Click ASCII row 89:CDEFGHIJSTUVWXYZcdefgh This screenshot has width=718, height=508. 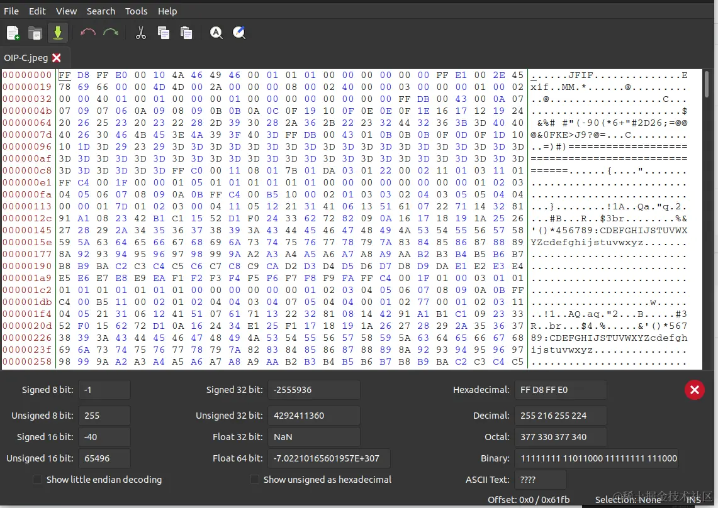(x=609, y=338)
